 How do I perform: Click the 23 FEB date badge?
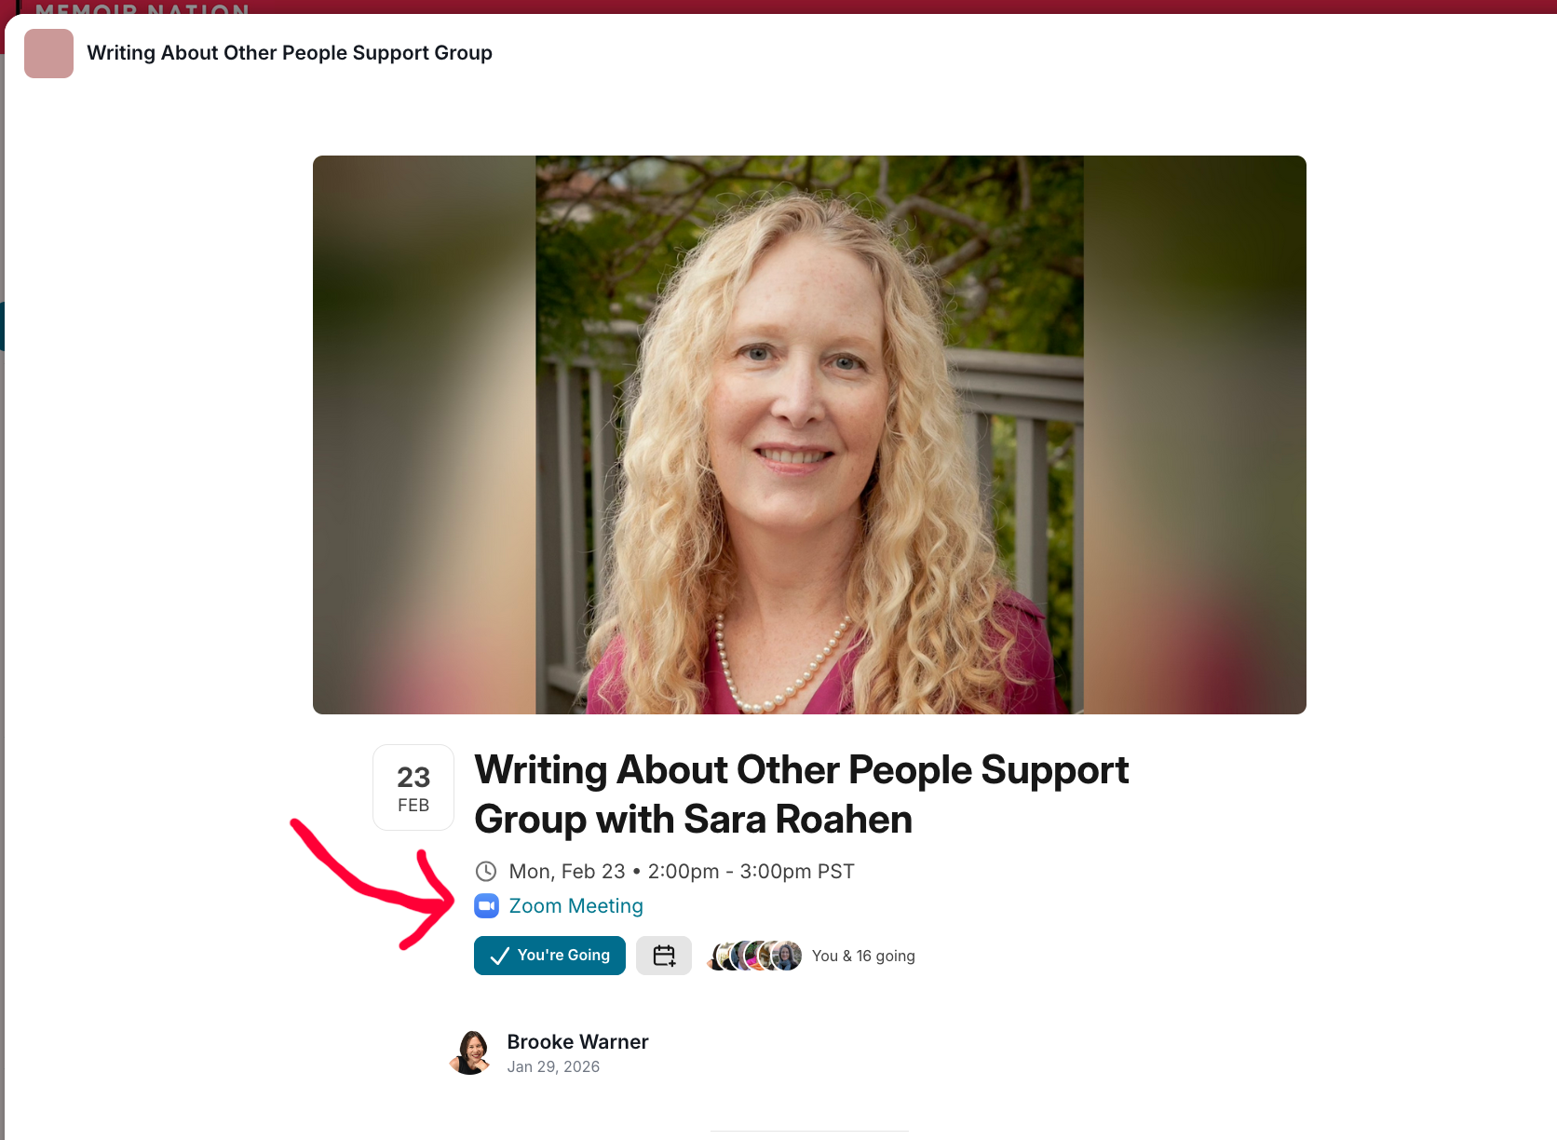click(413, 788)
